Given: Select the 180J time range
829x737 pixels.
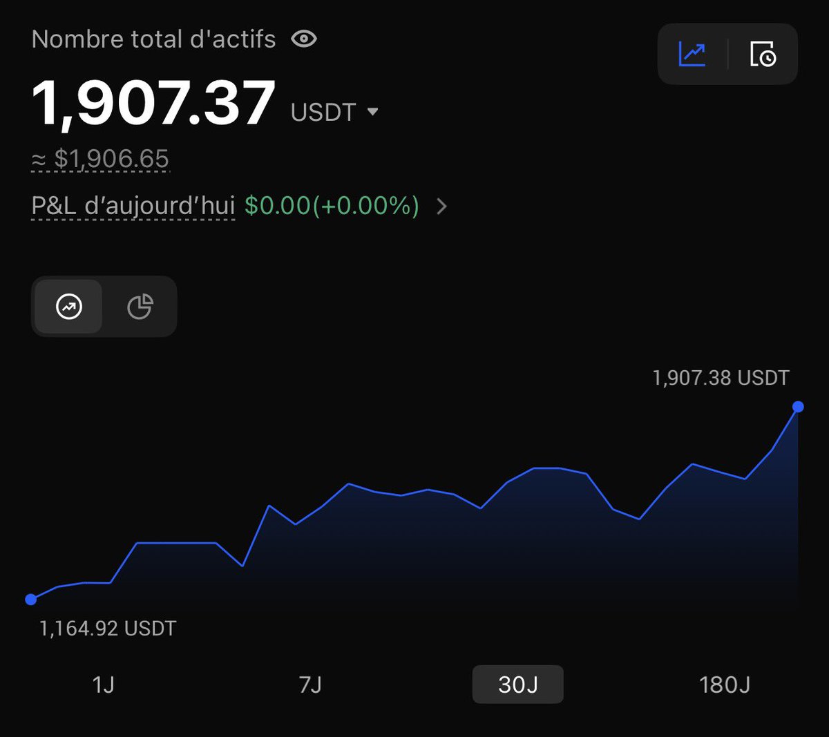Looking at the screenshot, I should (x=725, y=685).
